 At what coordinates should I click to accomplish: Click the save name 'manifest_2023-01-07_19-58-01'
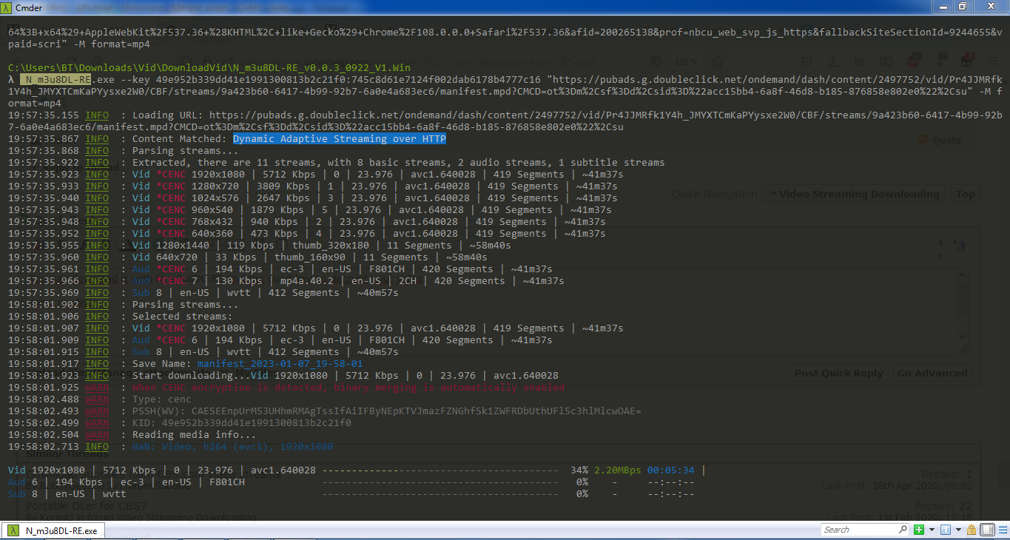[x=280, y=364]
